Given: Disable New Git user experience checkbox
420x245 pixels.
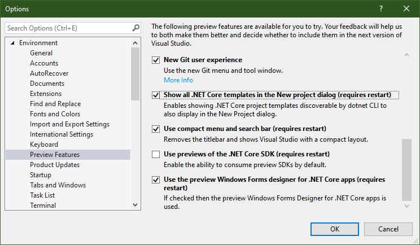Looking at the screenshot, I should [x=156, y=60].
